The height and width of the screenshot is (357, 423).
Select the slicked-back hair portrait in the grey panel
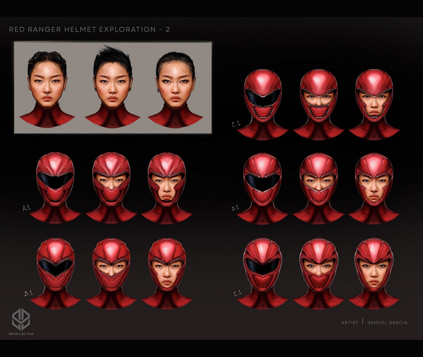pos(175,90)
